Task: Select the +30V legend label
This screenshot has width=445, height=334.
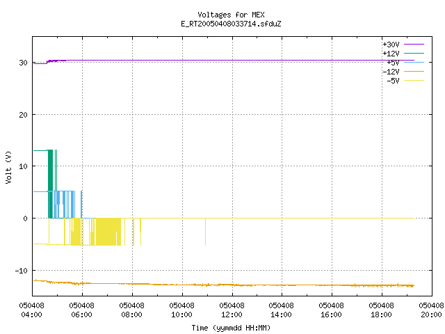Action: pyautogui.click(x=391, y=45)
